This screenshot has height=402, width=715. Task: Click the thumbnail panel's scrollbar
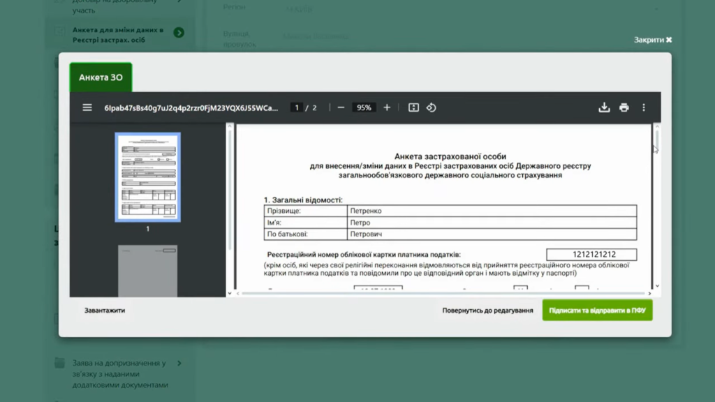(230, 188)
